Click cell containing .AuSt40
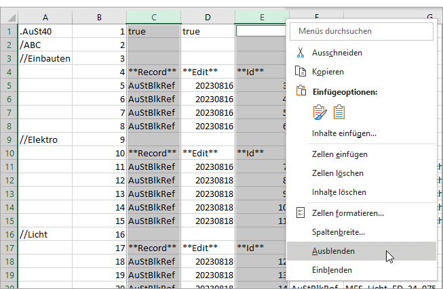This screenshot has width=443, height=289. point(45,31)
